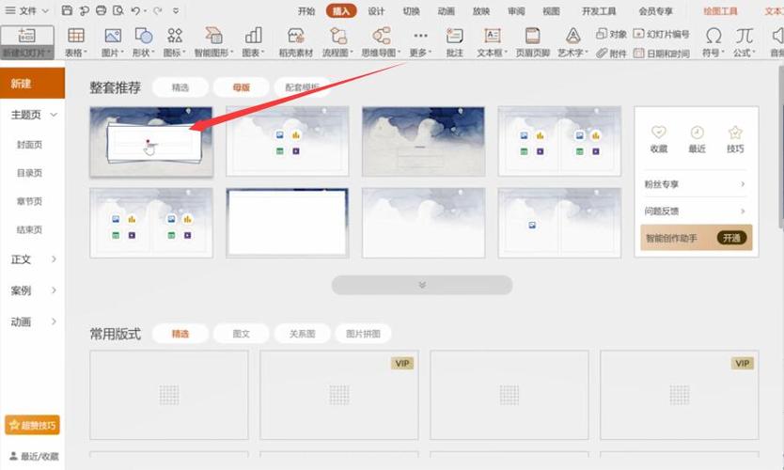Choose the 关系图 layout filter
Viewport: 784px width, 470px height.
[x=303, y=334]
